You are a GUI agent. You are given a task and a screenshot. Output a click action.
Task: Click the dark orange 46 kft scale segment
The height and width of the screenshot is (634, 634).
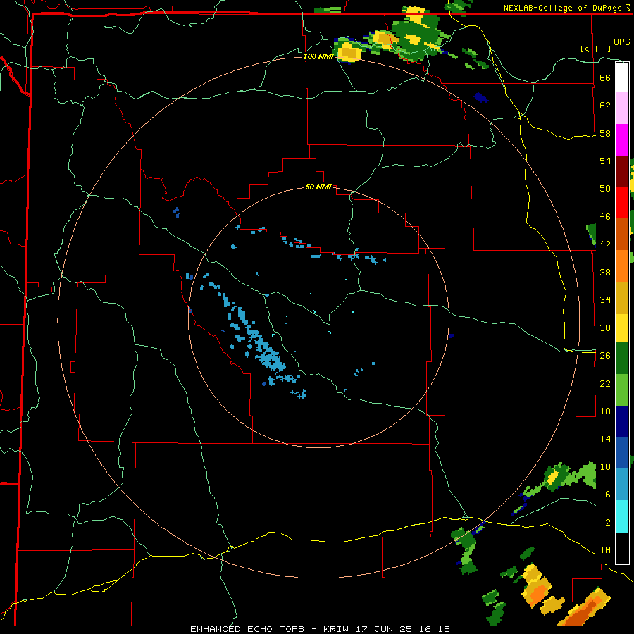(x=622, y=234)
